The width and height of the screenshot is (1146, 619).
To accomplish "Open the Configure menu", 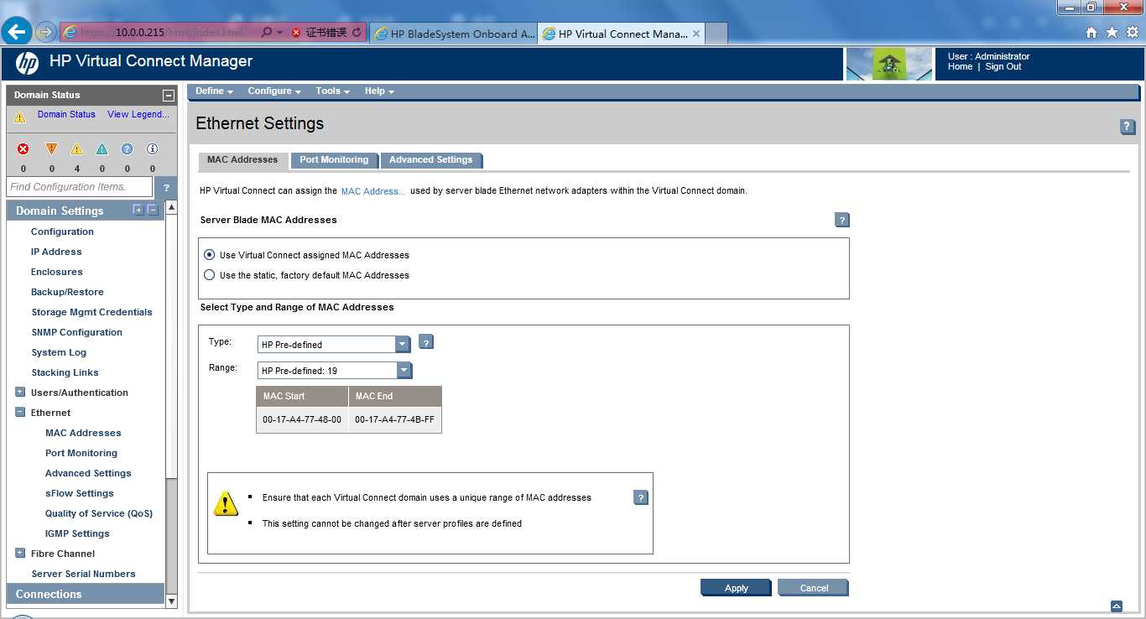I will tap(274, 91).
